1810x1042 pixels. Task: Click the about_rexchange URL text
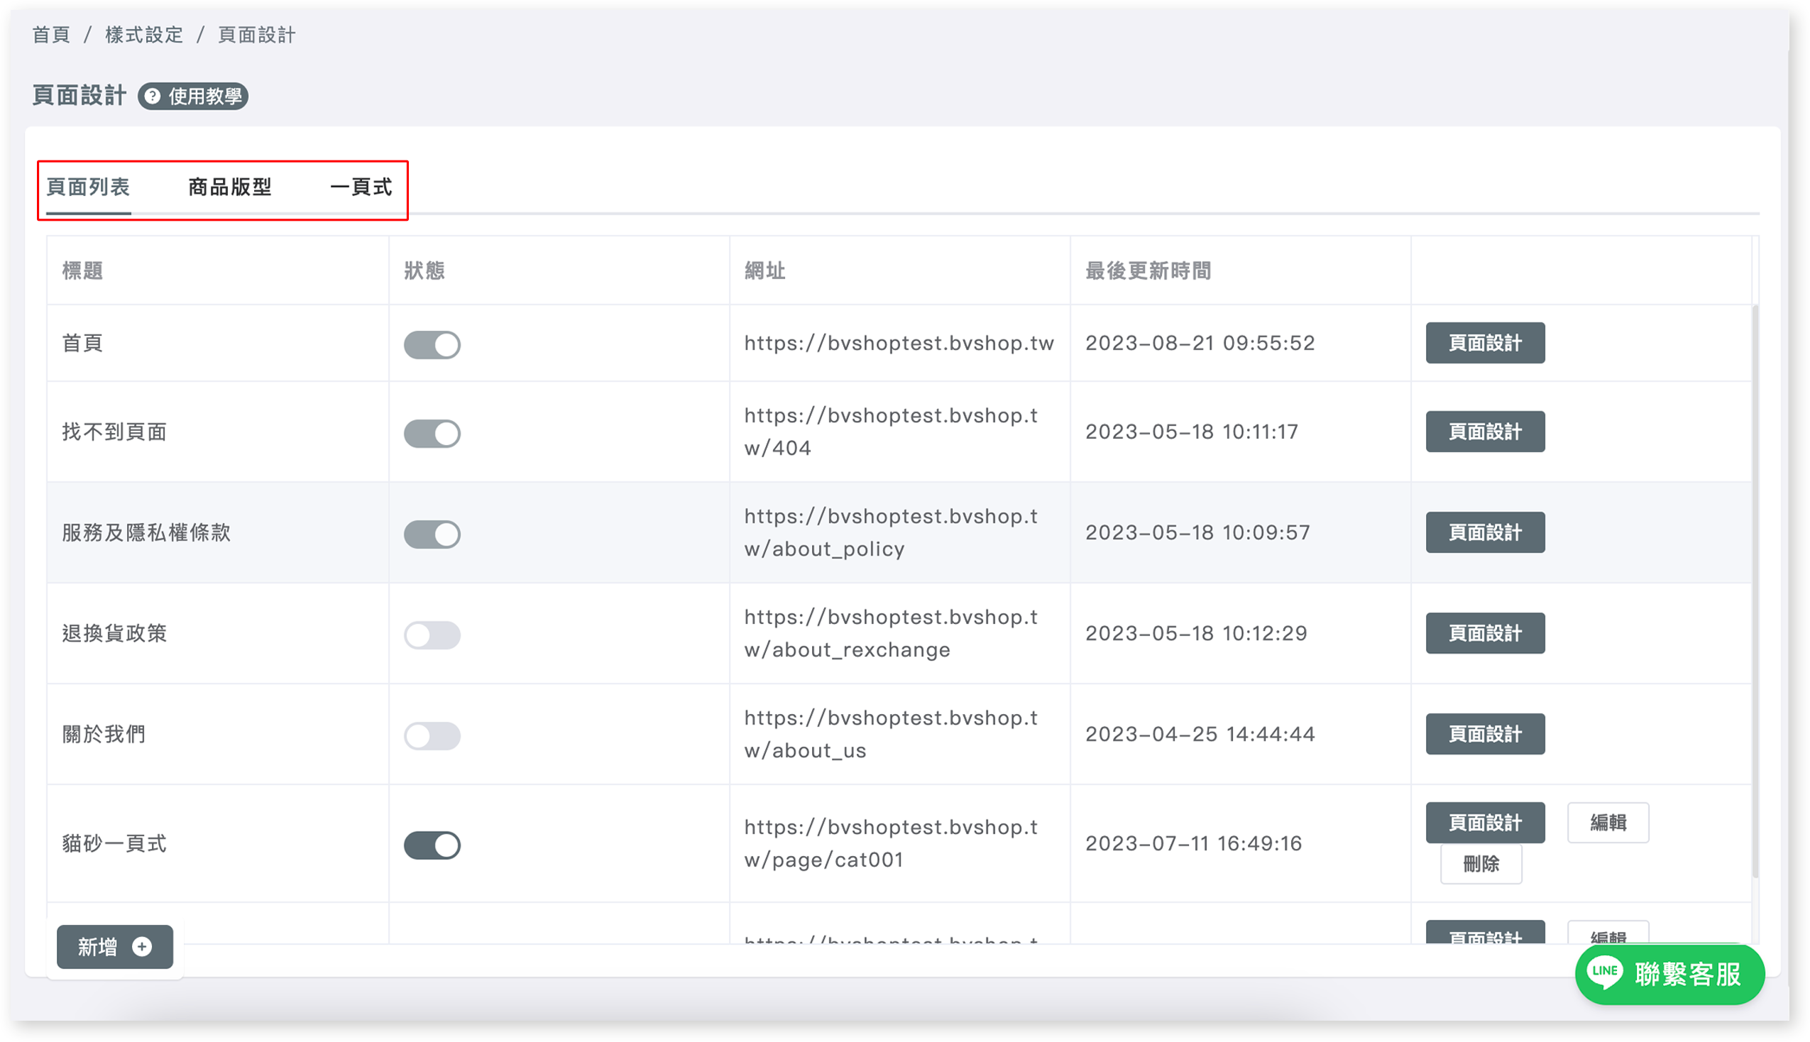click(891, 633)
